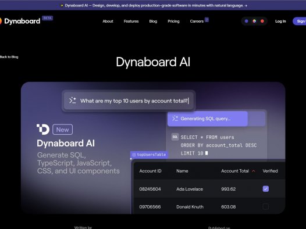This screenshot has height=229, width=306.
Task: Open the Dynaboard AI announcement banner
Action: click(153, 5)
